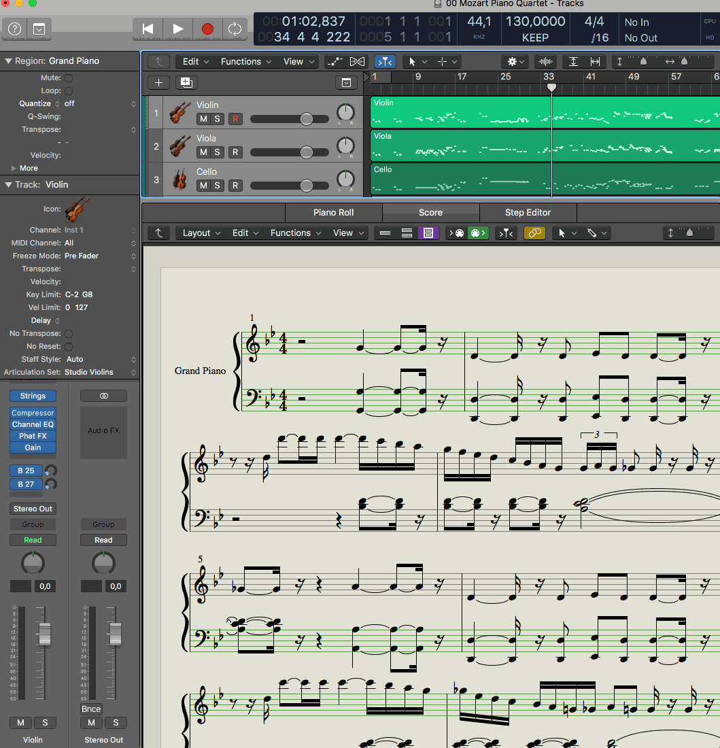
Task: Switch to the Step Editor tab
Action: 528,212
